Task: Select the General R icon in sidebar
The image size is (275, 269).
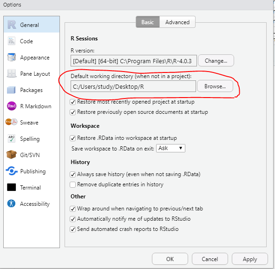Action: coord(12,25)
